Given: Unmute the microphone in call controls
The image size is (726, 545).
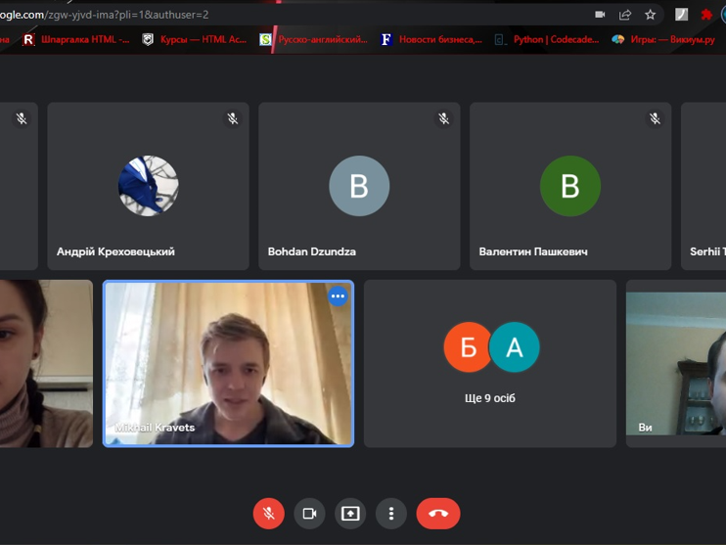Looking at the screenshot, I should pyautogui.click(x=268, y=514).
